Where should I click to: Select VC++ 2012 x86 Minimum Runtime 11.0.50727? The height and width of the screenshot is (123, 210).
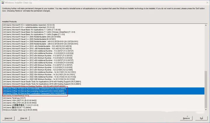pos(38,65)
